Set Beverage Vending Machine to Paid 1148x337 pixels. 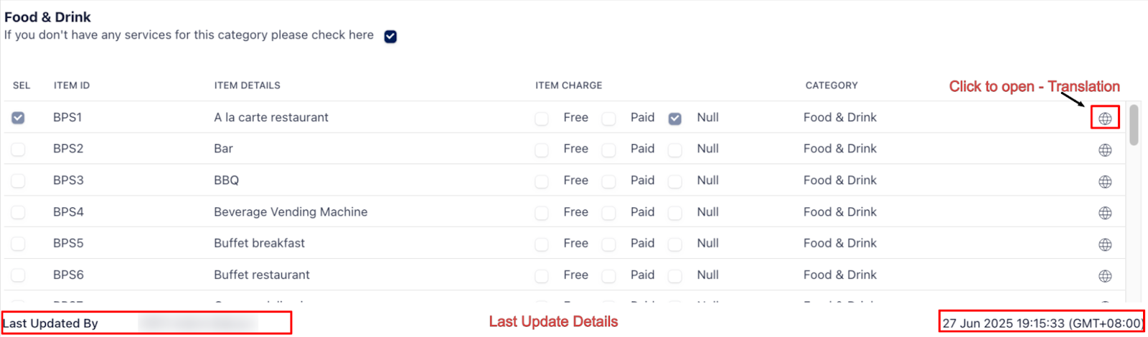coord(608,213)
